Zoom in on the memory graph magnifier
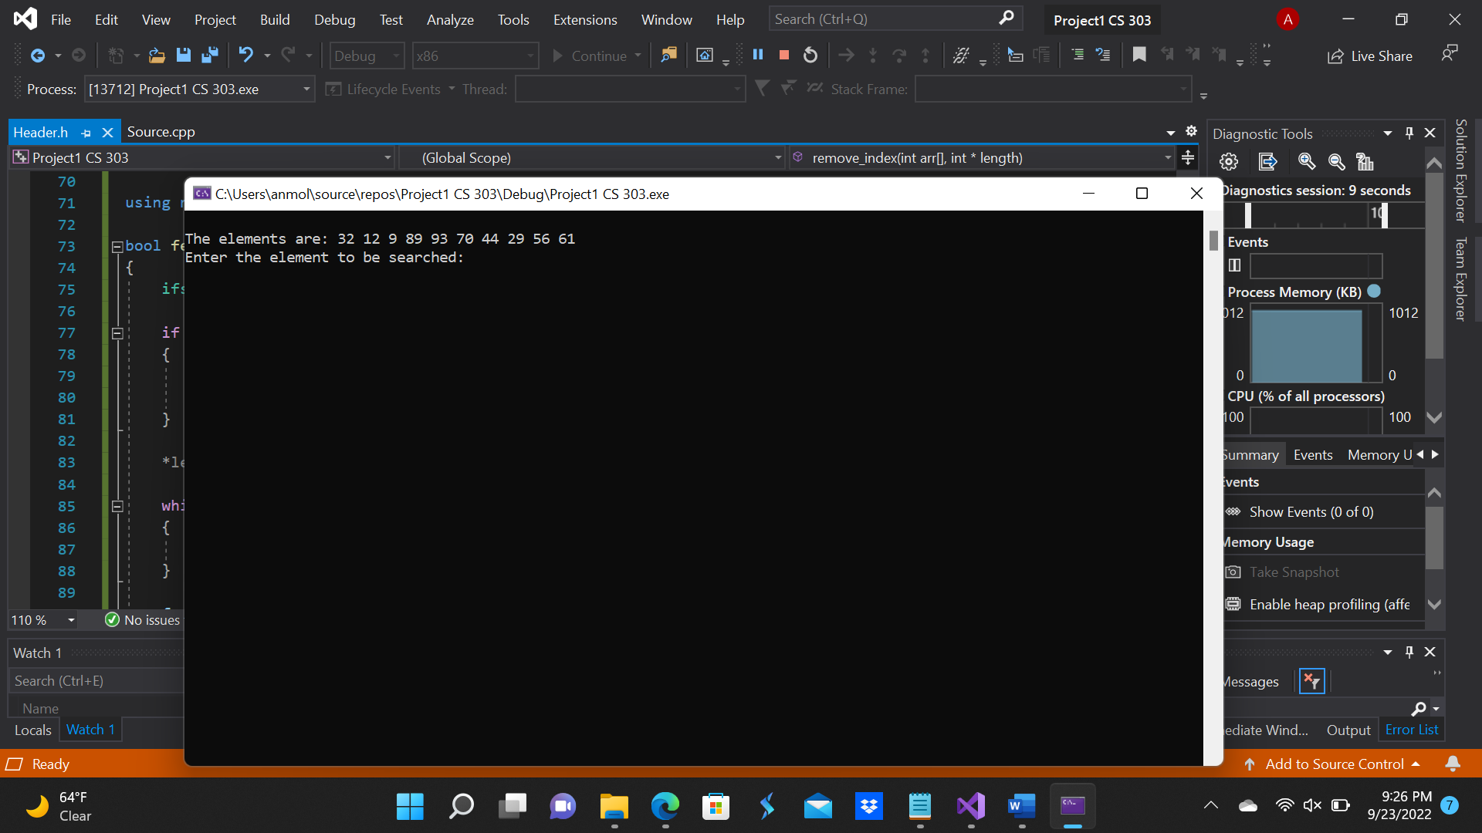Screen dimensions: 1482x833 click(1306, 162)
